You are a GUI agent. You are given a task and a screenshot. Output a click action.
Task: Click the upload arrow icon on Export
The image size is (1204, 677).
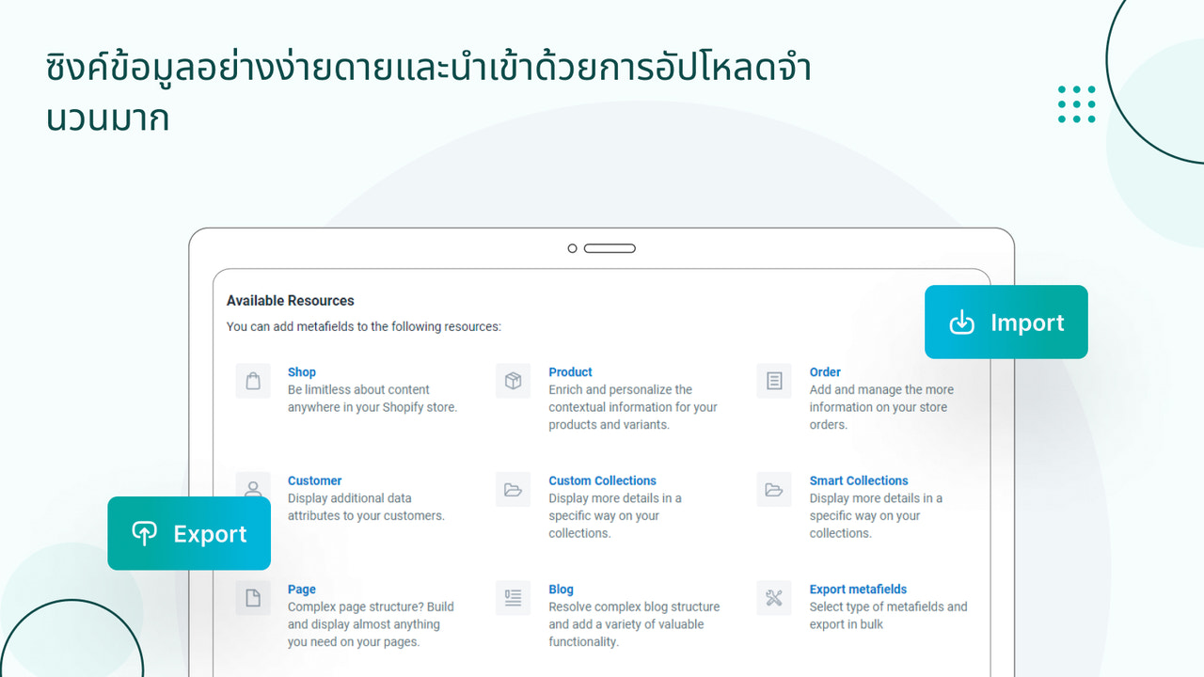tap(144, 533)
